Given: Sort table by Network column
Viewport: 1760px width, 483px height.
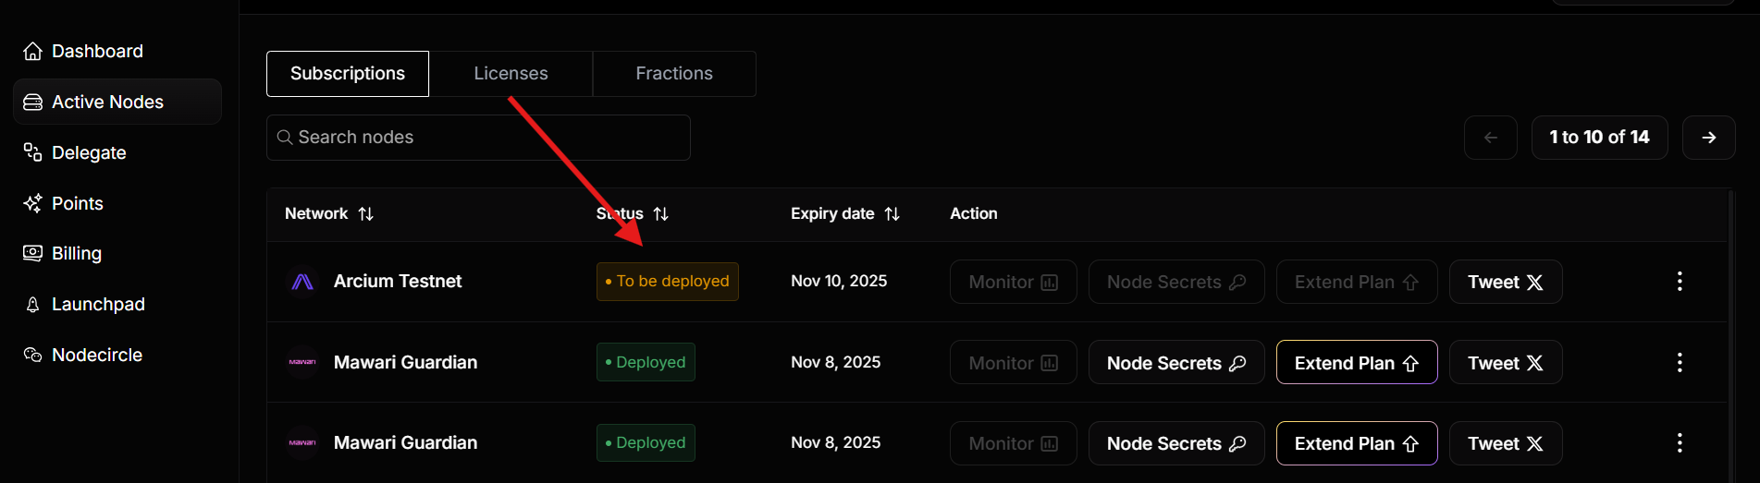Looking at the screenshot, I should [366, 214].
